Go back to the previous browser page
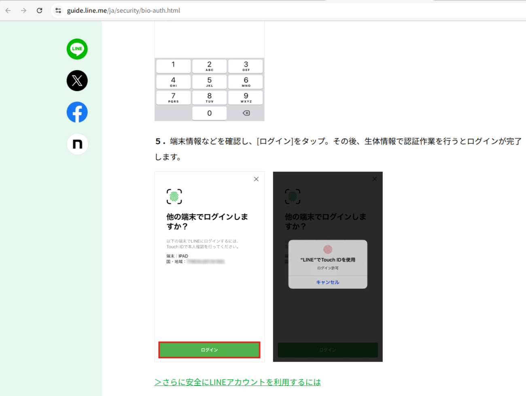Image resolution: width=526 pixels, height=396 pixels. pyautogui.click(x=8, y=11)
